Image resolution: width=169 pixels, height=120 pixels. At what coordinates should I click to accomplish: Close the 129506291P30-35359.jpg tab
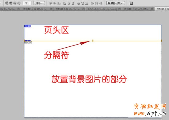point(120,9)
